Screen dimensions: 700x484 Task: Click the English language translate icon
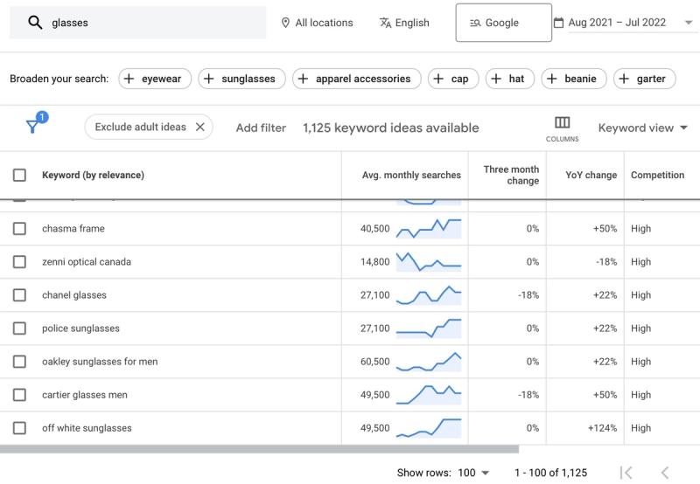(x=386, y=23)
